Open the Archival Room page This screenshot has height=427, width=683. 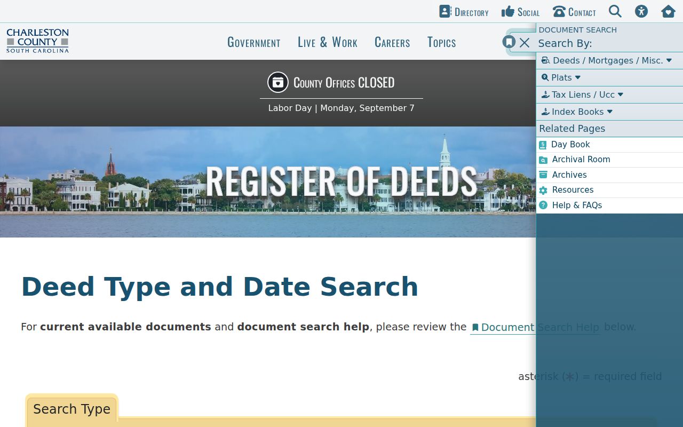pyautogui.click(x=609, y=160)
